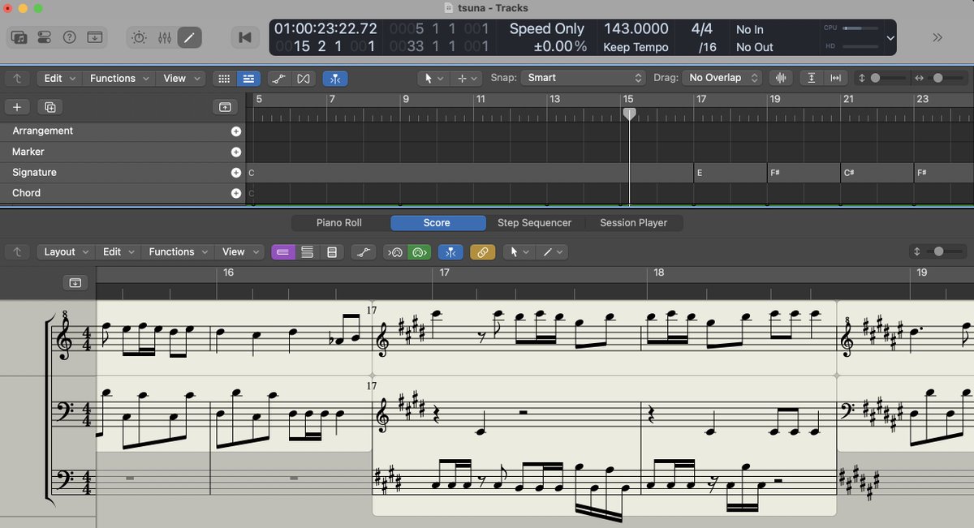Toggle the Editors pencil icon
The width and height of the screenshot is (974, 528).
[x=189, y=37]
